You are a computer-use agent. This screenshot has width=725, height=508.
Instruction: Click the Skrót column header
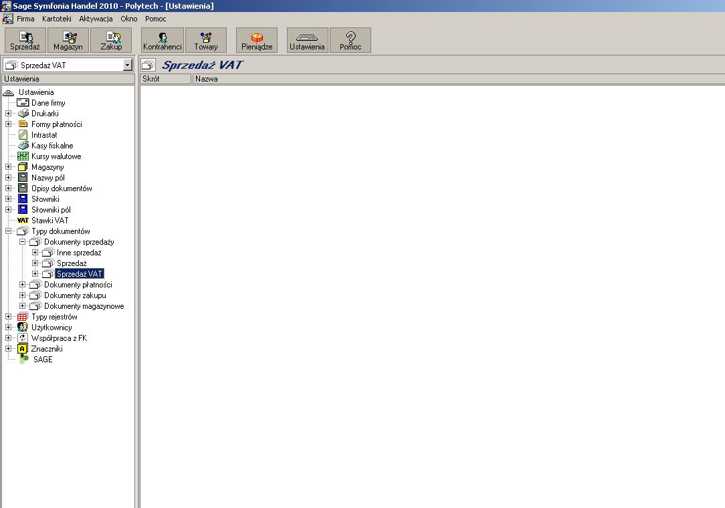(165, 79)
